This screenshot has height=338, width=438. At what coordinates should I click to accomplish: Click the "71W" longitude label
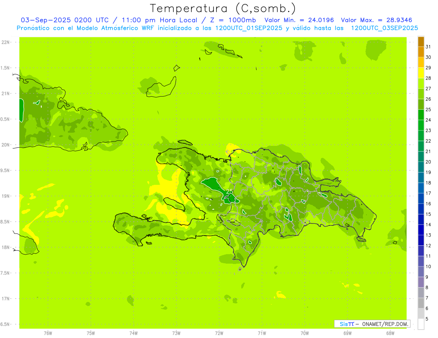click(262, 333)
